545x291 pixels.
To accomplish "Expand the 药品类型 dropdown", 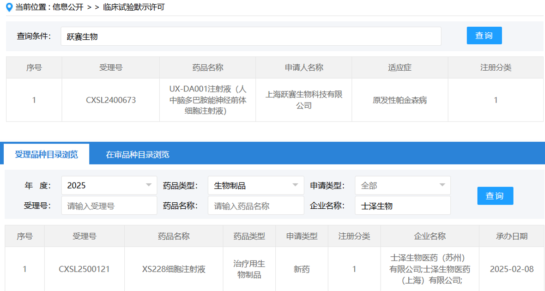I will coord(255,186).
